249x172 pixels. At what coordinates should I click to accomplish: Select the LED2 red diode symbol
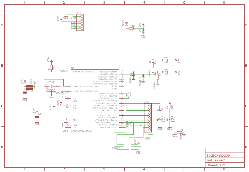coord(160,119)
